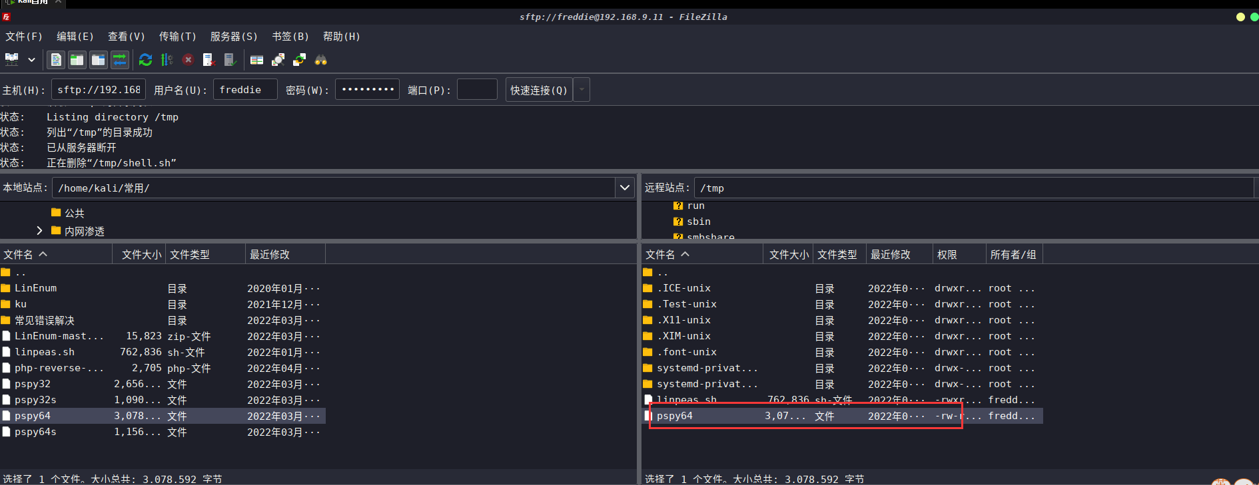Select the local LinEnum-mast... zip file

[163, 336]
